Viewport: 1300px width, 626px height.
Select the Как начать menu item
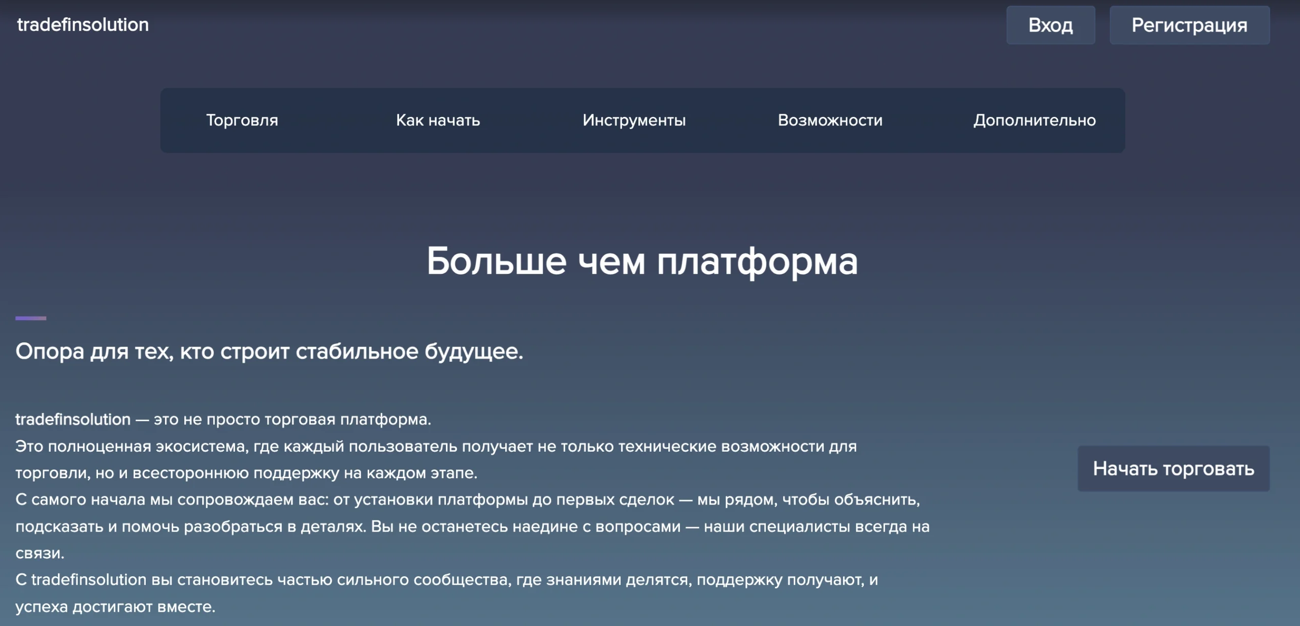(x=438, y=120)
